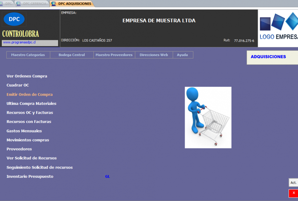Open Ultima Compra Materiales report

[x=31, y=104]
